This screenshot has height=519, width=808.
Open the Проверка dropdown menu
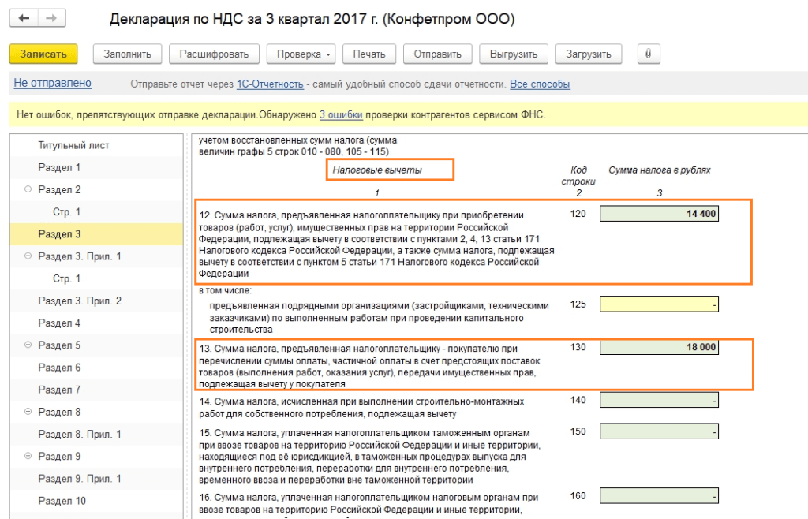click(x=305, y=54)
